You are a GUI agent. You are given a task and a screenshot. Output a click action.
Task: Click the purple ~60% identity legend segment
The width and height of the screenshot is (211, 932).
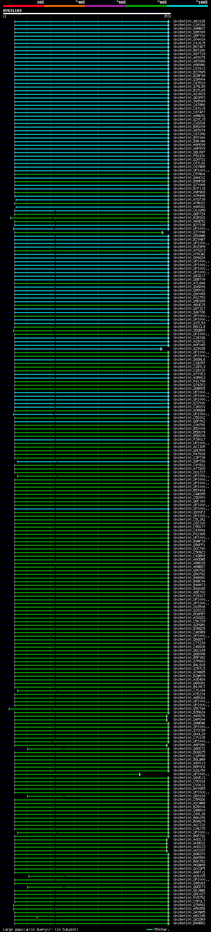pos(105,6)
